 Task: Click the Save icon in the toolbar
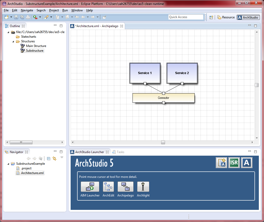coord(16,17)
